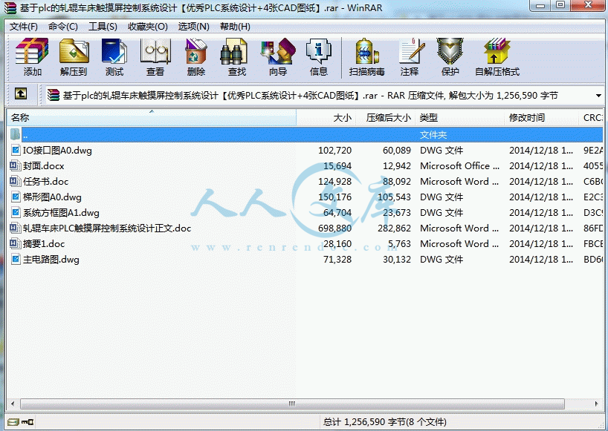Select the 主电路图.dwg file name

pyautogui.click(x=51, y=259)
